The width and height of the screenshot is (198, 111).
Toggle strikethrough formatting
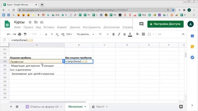click(124, 34)
